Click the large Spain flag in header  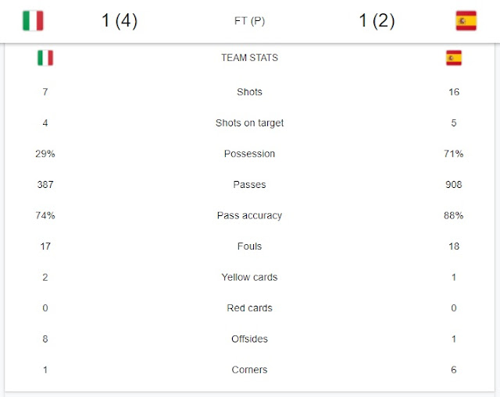466,21
